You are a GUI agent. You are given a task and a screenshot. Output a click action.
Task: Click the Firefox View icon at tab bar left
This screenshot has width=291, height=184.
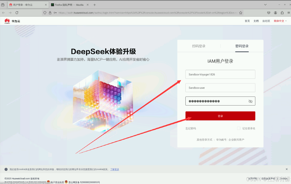3,5
